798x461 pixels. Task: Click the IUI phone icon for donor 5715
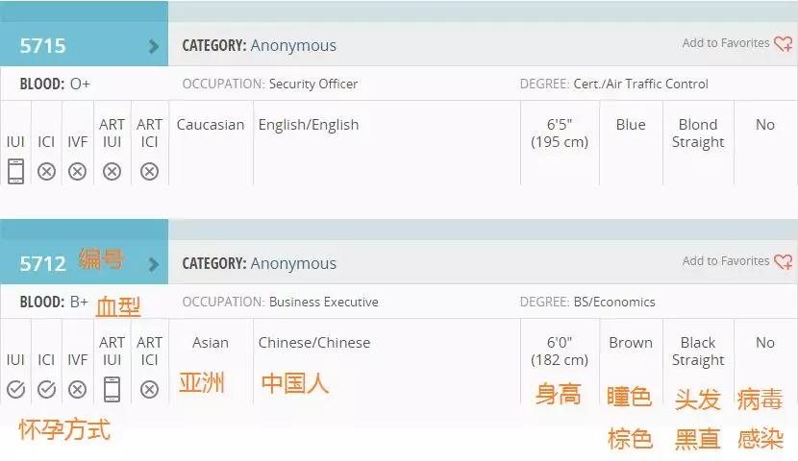coord(15,171)
